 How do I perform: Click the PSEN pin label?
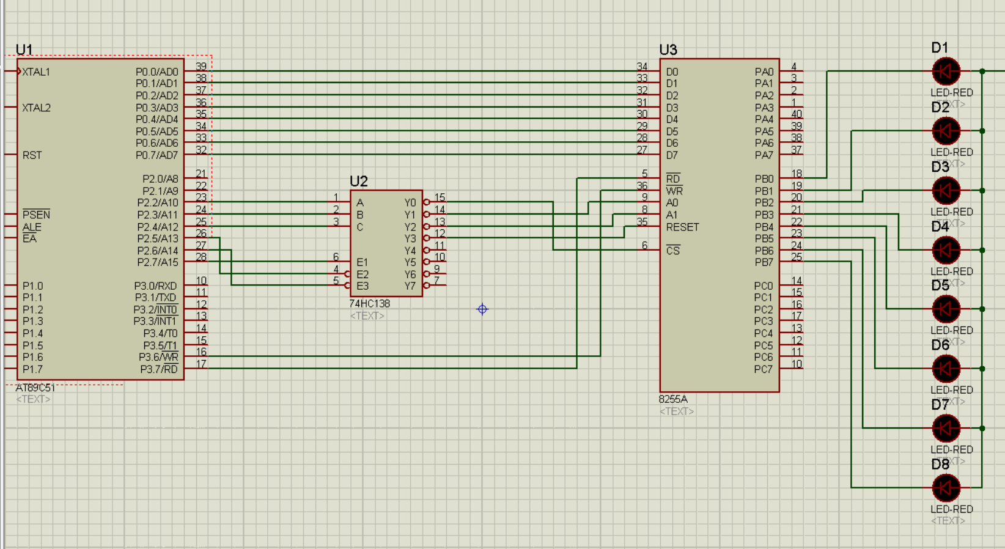(36, 215)
